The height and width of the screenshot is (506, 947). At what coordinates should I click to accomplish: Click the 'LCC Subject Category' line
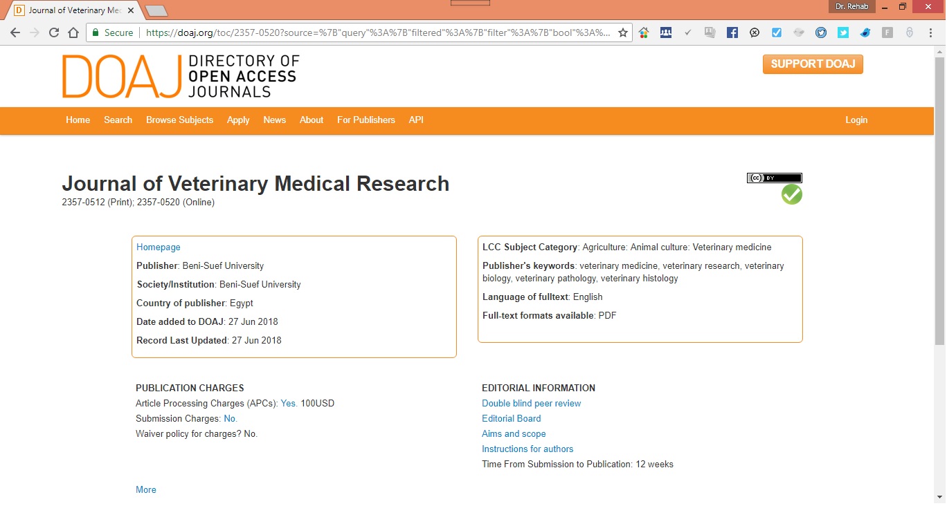[x=627, y=247]
